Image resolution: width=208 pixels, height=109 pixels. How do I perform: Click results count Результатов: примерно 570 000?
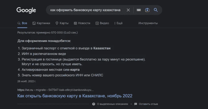coord(48,33)
